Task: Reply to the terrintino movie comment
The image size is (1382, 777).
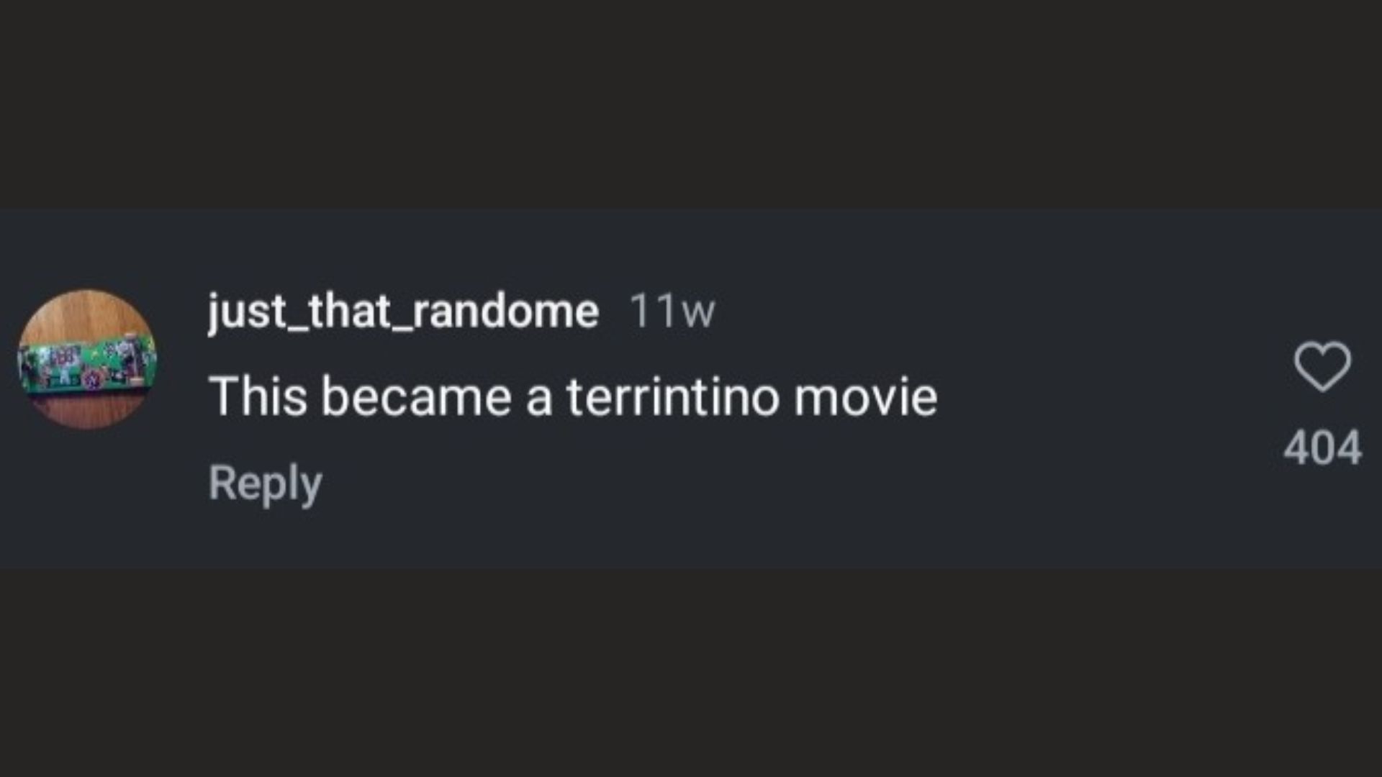Action: tap(265, 483)
